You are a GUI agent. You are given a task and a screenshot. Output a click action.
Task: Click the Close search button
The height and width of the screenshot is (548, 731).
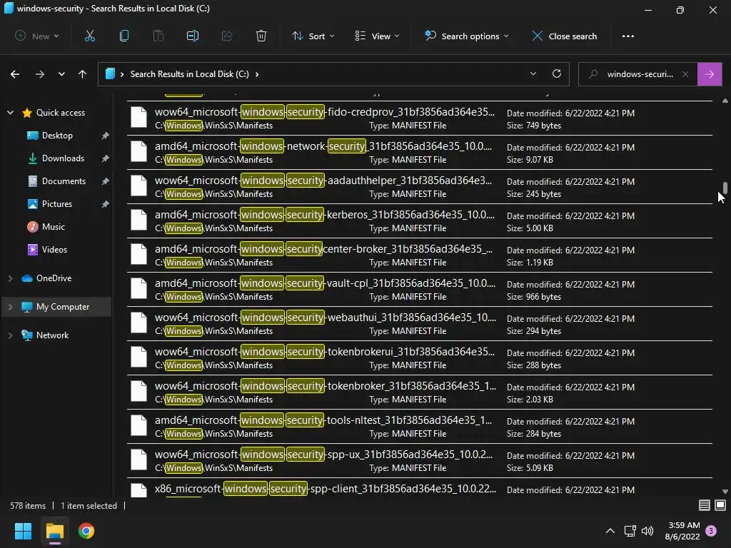click(x=565, y=36)
